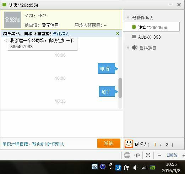Image resolution: width=185 pixels, height=174 pixels.
Task: Click the ABP adblock icon
Action: pos(127,155)
